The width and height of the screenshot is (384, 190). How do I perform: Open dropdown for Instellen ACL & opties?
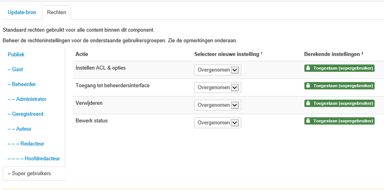pos(217,70)
